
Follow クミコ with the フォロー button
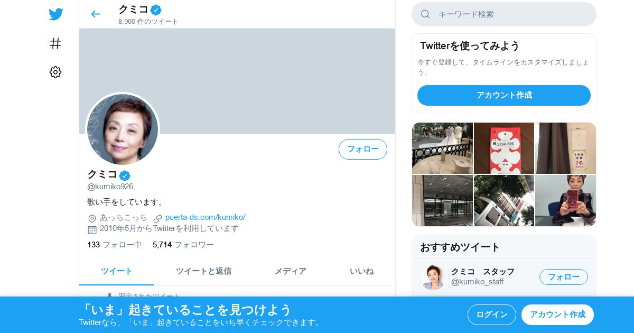point(363,149)
